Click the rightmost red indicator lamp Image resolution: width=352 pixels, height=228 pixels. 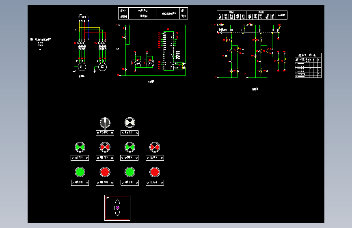[155, 147]
